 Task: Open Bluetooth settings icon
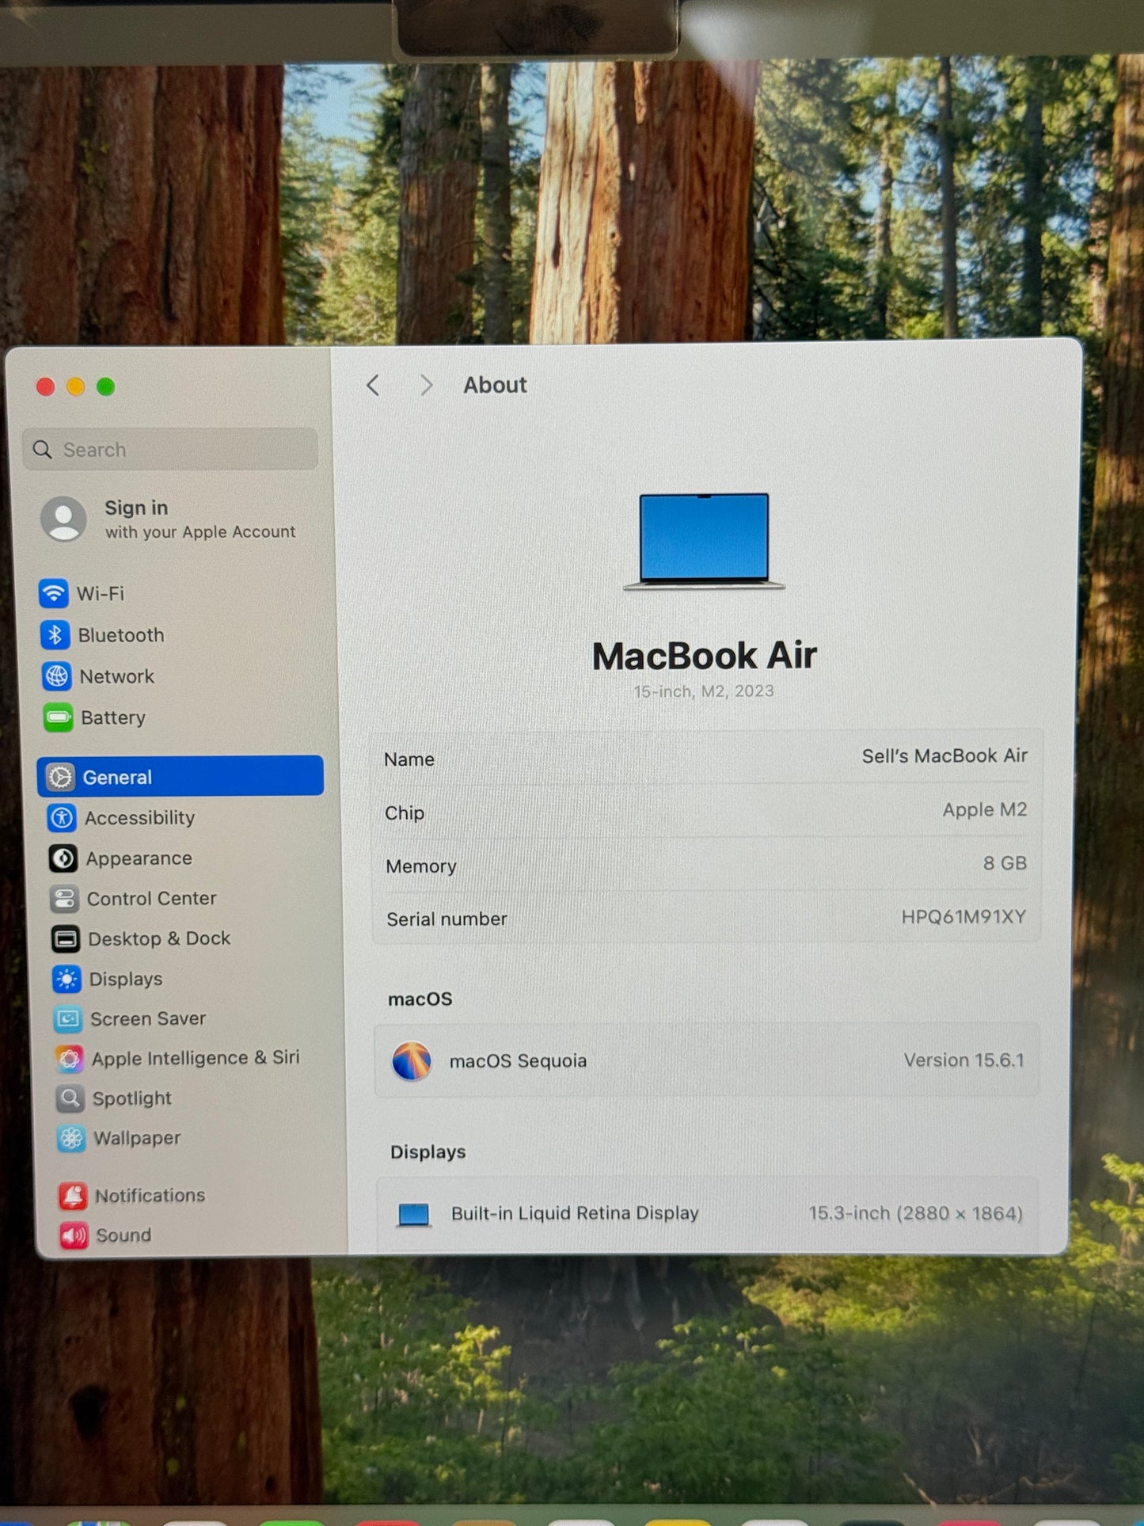pyautogui.click(x=55, y=634)
